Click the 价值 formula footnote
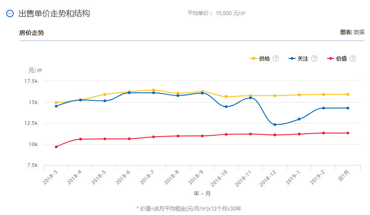370x215 pixels. click(189, 209)
